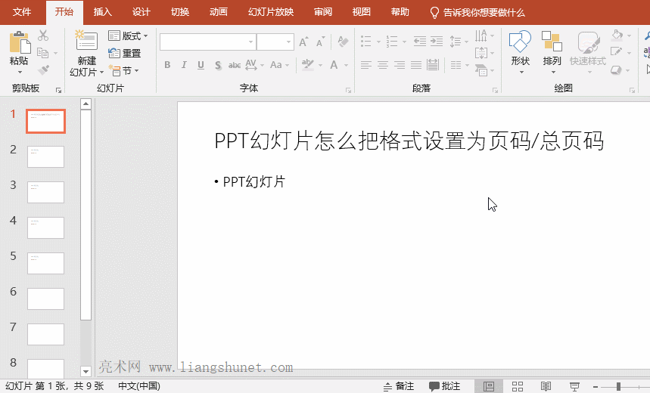The height and width of the screenshot is (393, 650).
Task: Switch to the Review (审阅) tab
Action: click(323, 12)
